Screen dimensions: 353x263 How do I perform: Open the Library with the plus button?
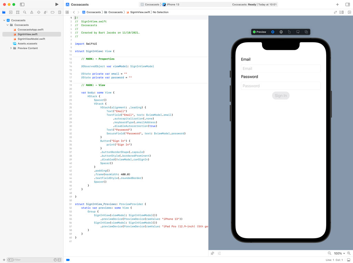click(337, 4)
